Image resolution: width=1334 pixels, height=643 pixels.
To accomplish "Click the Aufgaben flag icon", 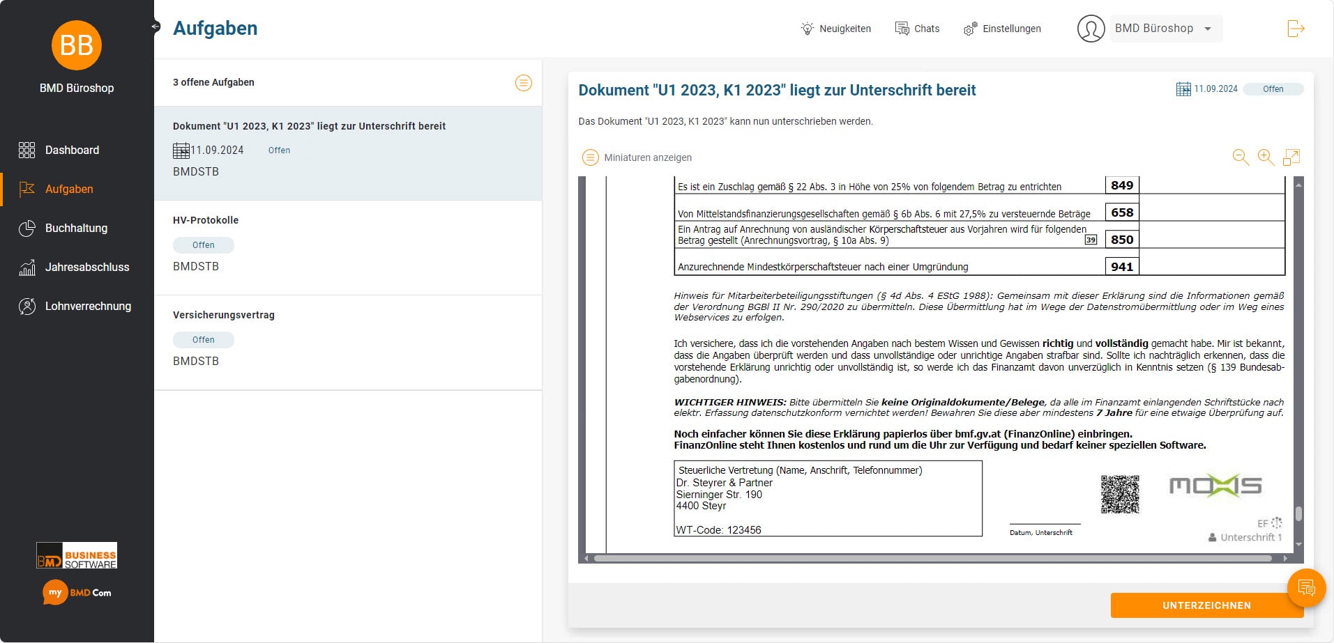I will [26, 189].
